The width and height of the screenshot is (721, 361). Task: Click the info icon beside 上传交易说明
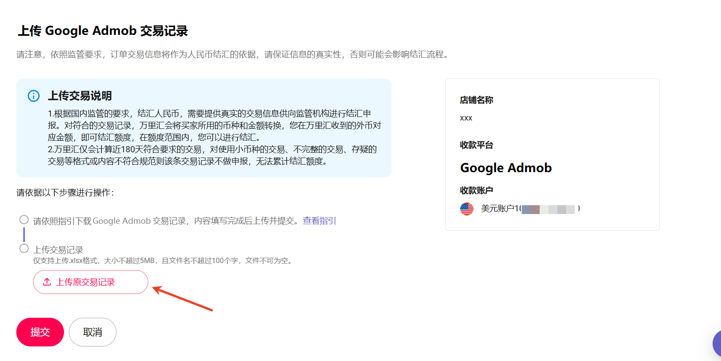[x=34, y=96]
